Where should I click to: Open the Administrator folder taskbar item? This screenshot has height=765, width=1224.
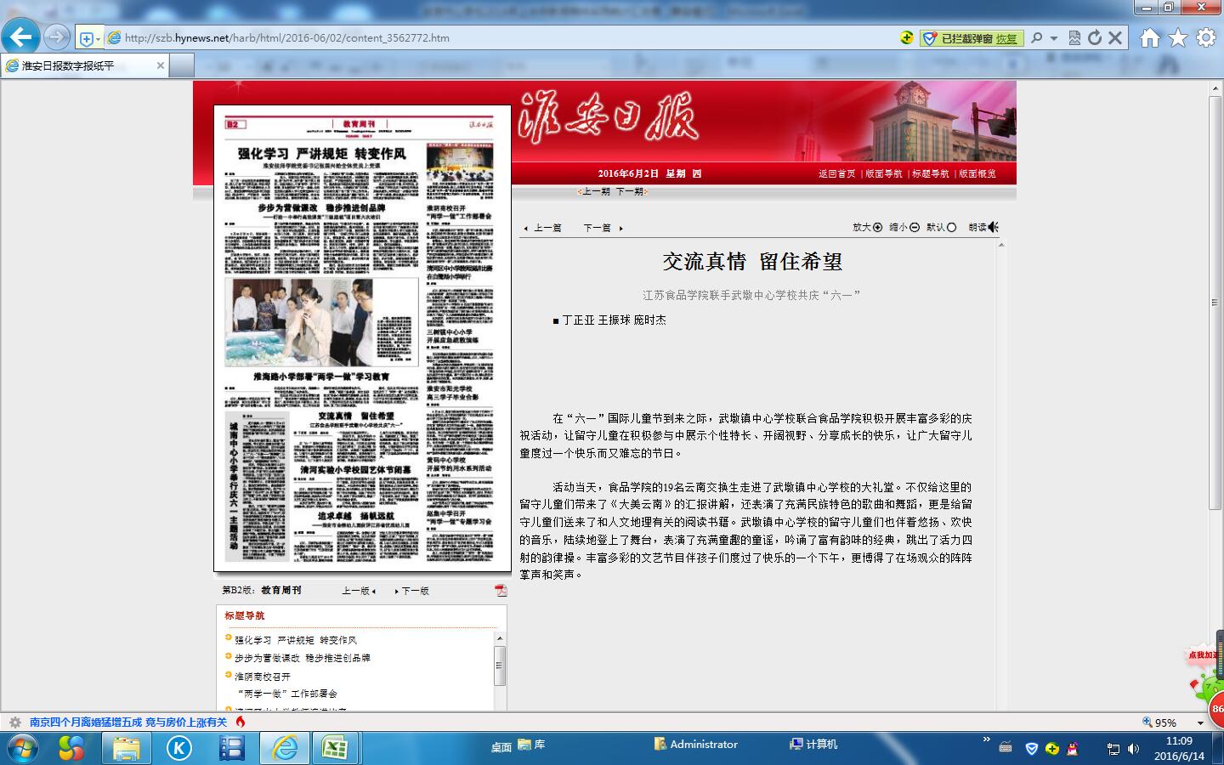point(696,745)
